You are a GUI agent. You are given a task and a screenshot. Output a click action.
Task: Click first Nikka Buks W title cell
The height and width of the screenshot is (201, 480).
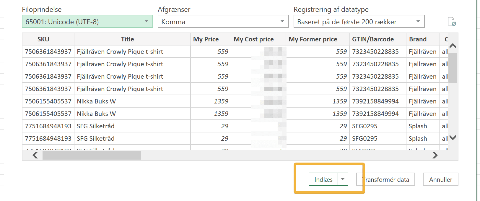pyautogui.click(x=132, y=101)
